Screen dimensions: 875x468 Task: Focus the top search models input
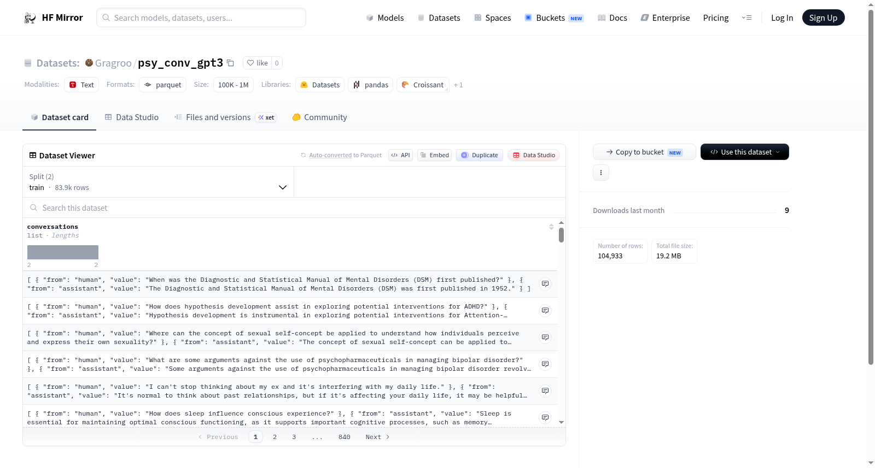coord(201,17)
